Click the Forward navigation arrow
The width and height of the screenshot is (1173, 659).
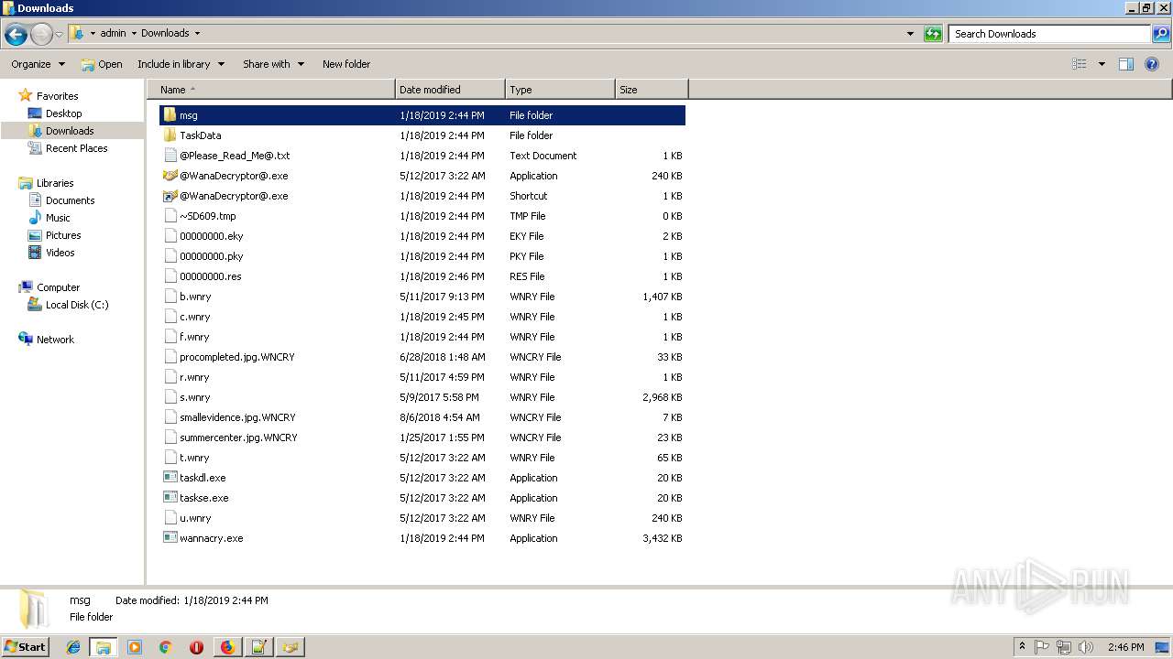click(41, 35)
